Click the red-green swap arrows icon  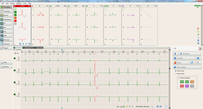click(198, 28)
